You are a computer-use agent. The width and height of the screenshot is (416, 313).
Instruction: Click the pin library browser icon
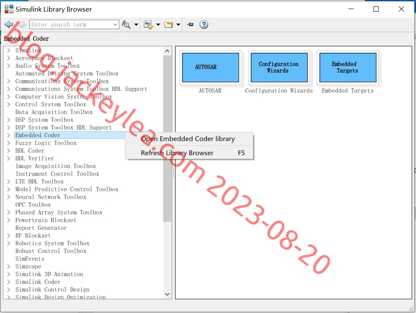pyautogui.click(x=190, y=24)
